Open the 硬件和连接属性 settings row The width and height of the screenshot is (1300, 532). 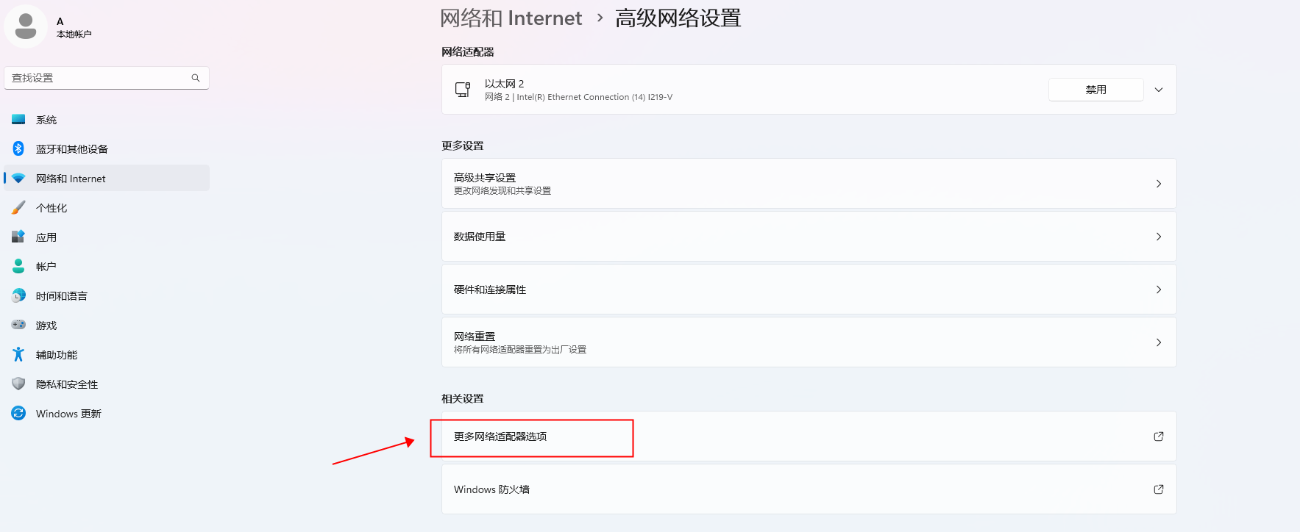pos(808,290)
